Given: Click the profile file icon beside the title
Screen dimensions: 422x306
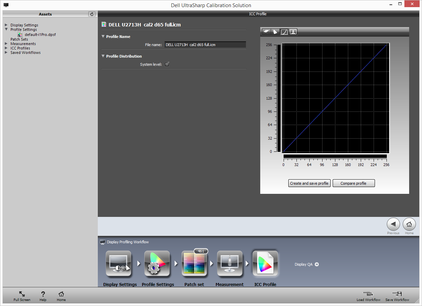Looking at the screenshot, I should point(104,24).
